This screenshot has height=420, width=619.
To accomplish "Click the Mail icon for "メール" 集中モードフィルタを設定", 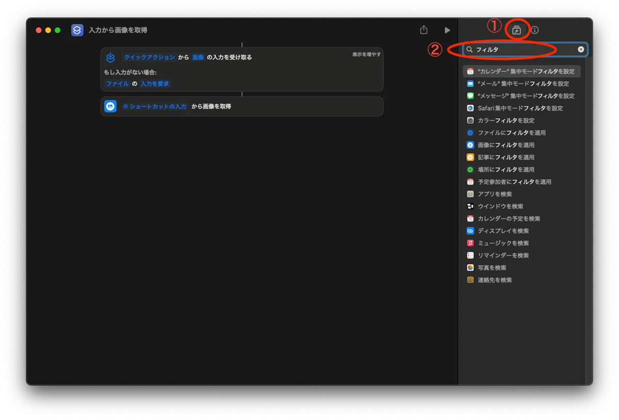I will click(470, 84).
